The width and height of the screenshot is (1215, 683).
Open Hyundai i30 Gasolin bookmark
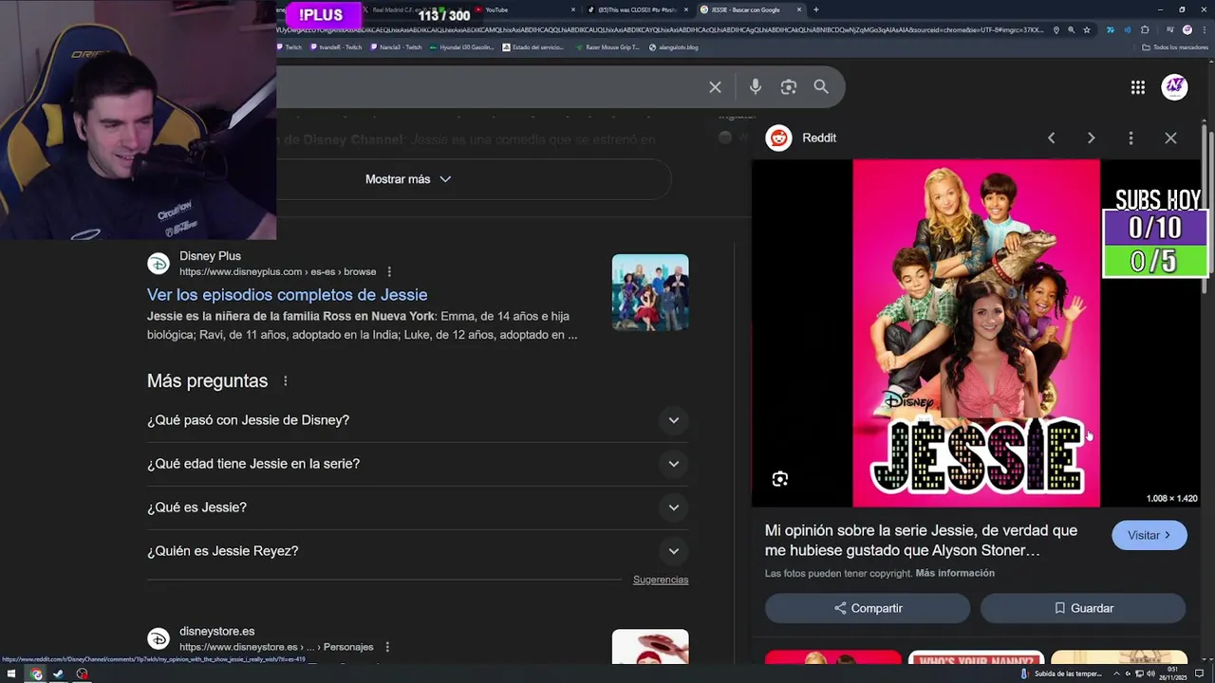(462, 47)
